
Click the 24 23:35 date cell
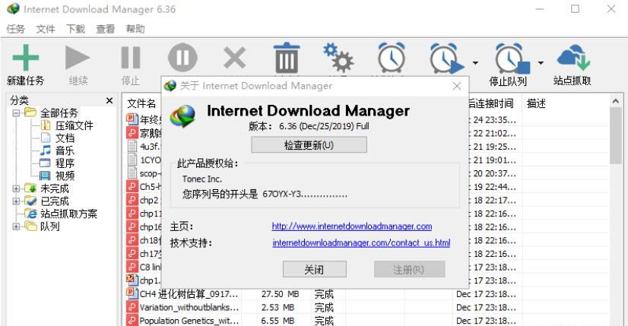tap(495, 120)
